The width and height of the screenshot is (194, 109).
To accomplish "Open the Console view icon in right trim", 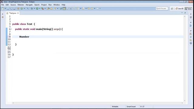I will pyautogui.click(x=191, y=43).
